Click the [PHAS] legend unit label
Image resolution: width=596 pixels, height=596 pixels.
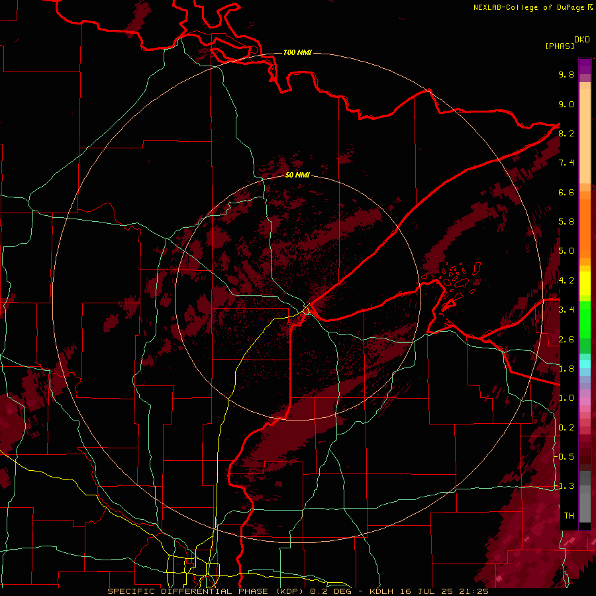[x=560, y=46]
